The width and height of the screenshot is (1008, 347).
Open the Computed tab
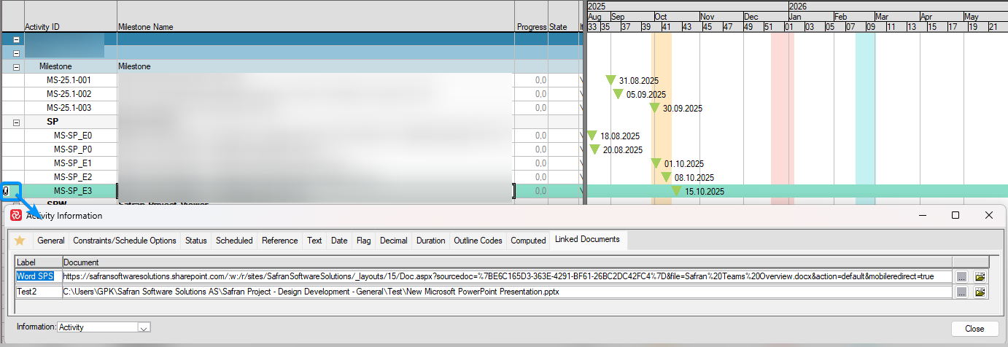pyautogui.click(x=528, y=241)
